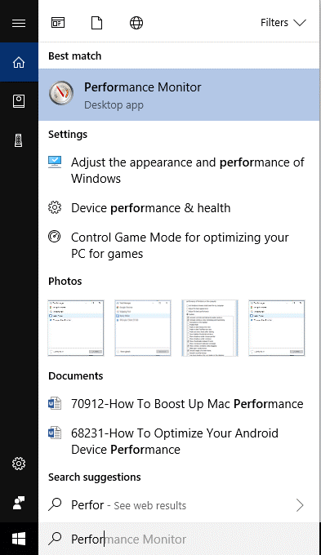Open the fourth photo thumbnail

(x=277, y=328)
